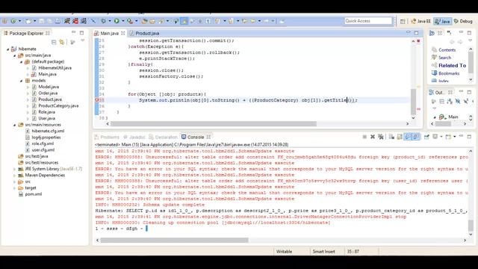Open Package Explorer View Menu dropdown
The height and width of the screenshot is (269, 478).
[83, 41]
